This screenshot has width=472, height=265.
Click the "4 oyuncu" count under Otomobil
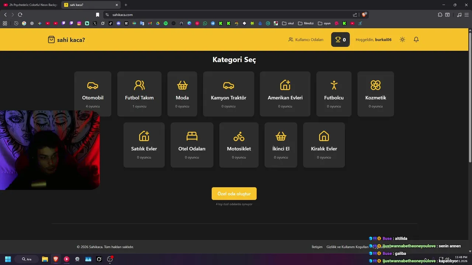click(x=93, y=106)
